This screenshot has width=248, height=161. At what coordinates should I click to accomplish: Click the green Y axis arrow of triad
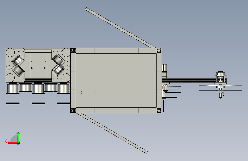coord(18,137)
